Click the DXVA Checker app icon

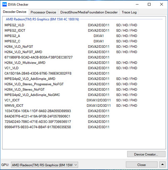pos(5,4)
